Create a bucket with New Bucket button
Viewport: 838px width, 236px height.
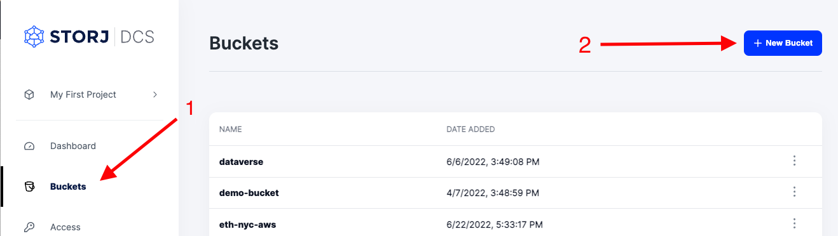click(783, 43)
